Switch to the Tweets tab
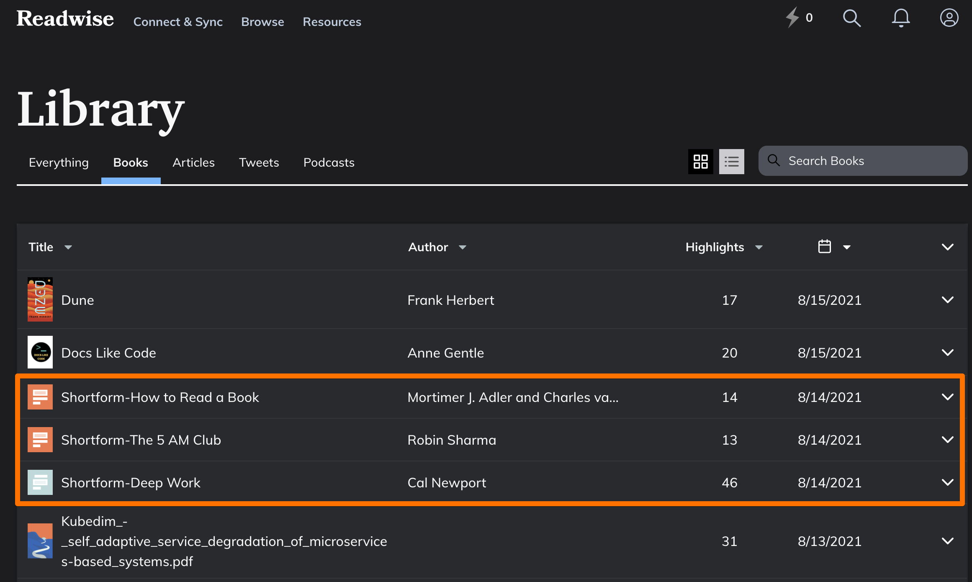Viewport: 972px width, 582px height. [259, 162]
